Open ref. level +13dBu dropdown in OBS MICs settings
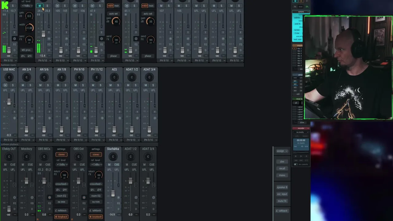The image size is (393, 221). (x=61, y=165)
